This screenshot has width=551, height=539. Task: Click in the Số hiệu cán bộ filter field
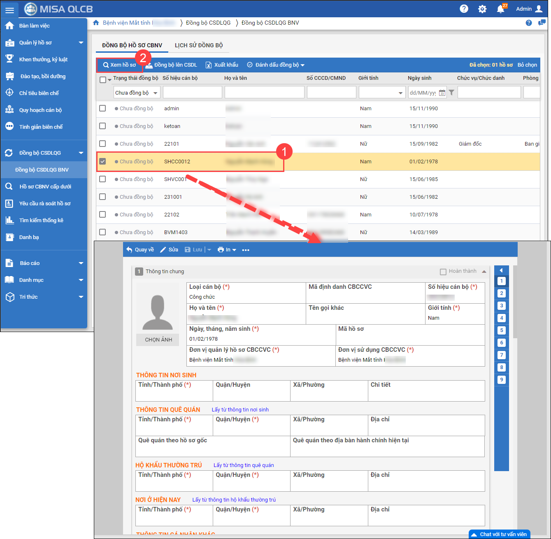tap(193, 92)
